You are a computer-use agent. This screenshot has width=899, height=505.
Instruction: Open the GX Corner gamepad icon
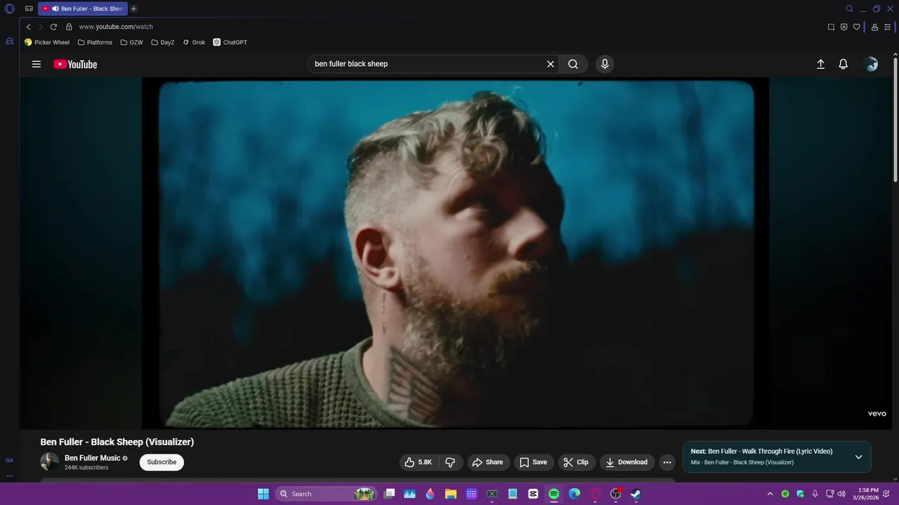coord(29,9)
